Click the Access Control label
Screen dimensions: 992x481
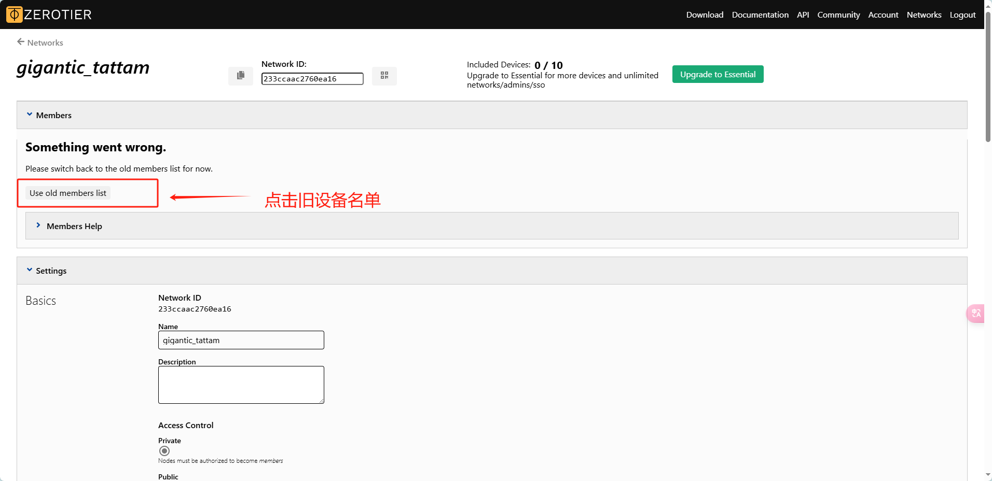click(x=186, y=425)
